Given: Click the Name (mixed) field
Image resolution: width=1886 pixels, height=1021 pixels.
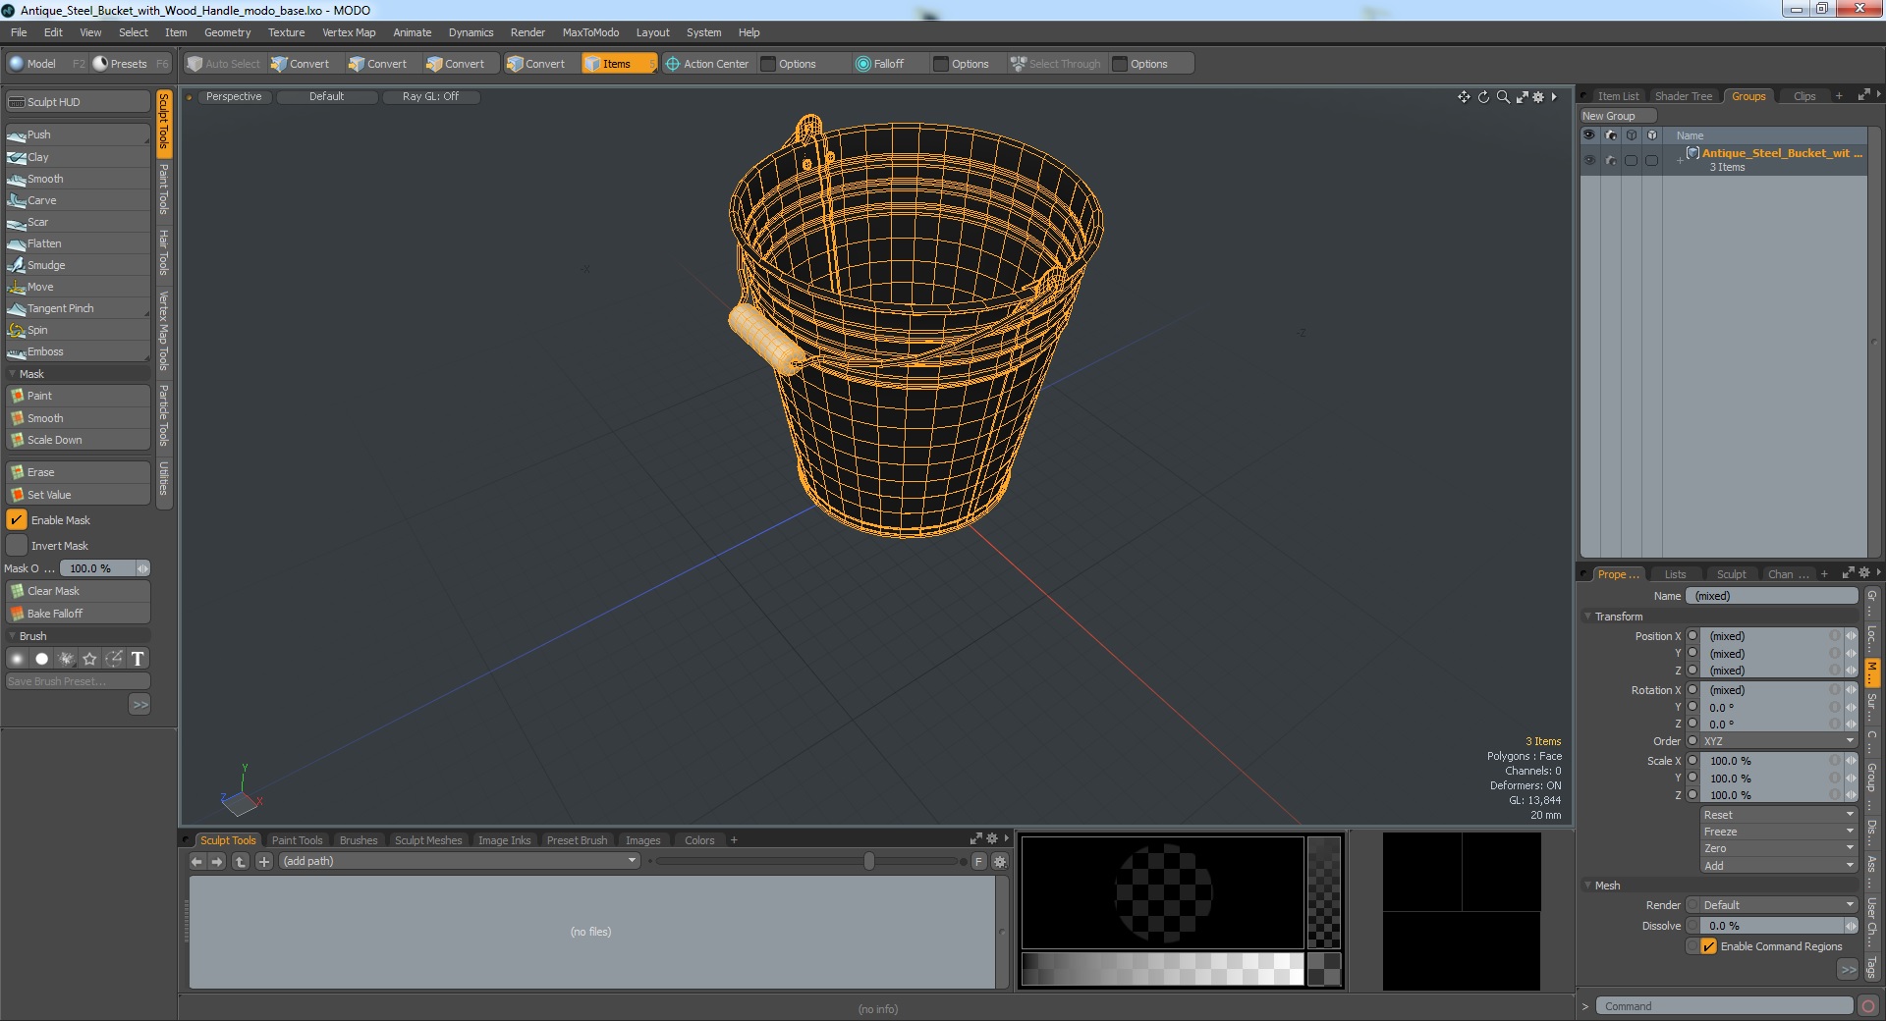Looking at the screenshot, I should [x=1771, y=596].
